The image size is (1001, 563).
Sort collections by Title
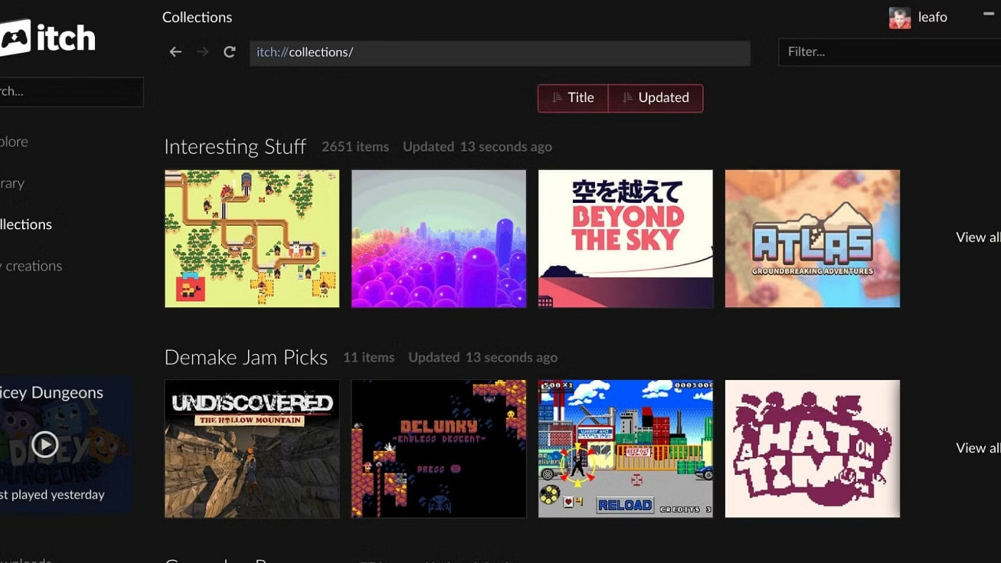pyautogui.click(x=573, y=98)
